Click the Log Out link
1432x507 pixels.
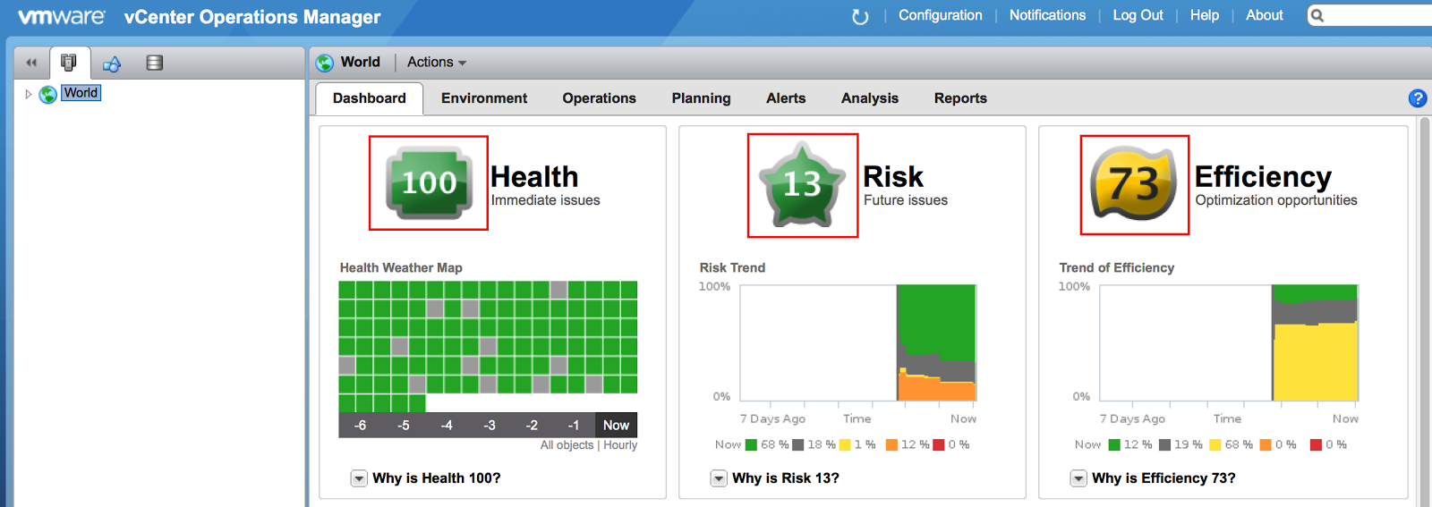coord(1138,15)
